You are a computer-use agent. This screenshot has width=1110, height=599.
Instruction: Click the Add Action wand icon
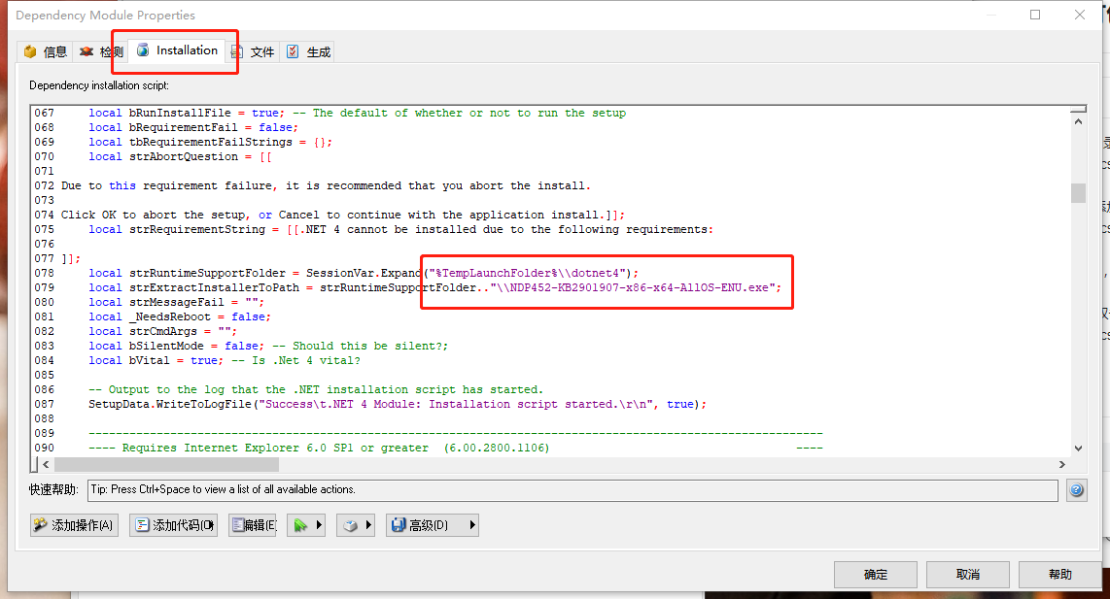pos(40,524)
